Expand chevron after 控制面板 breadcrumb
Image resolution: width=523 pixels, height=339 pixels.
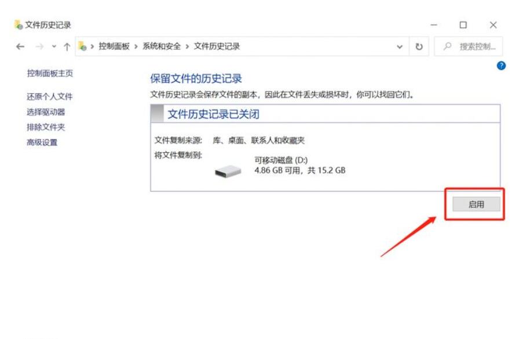pos(136,47)
